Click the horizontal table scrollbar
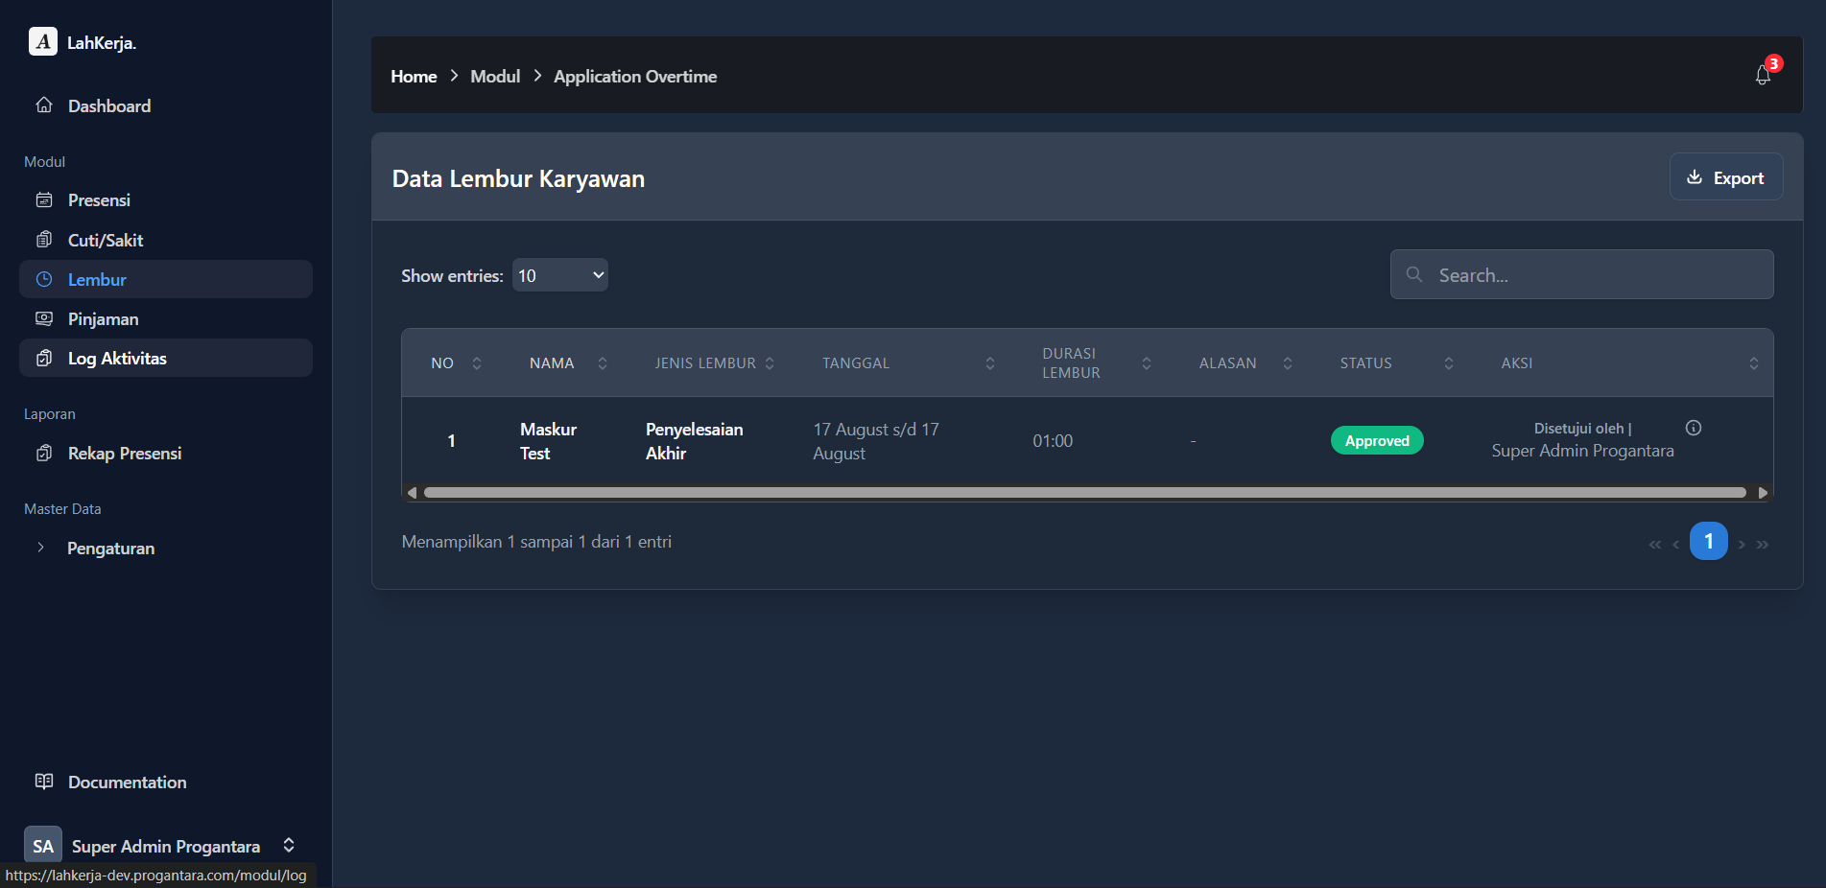1826x888 pixels. (1084, 493)
